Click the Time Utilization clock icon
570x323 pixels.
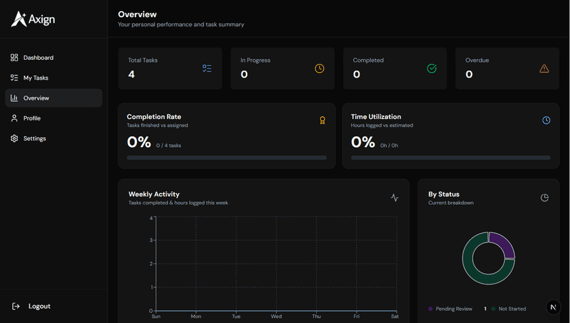pos(546,120)
